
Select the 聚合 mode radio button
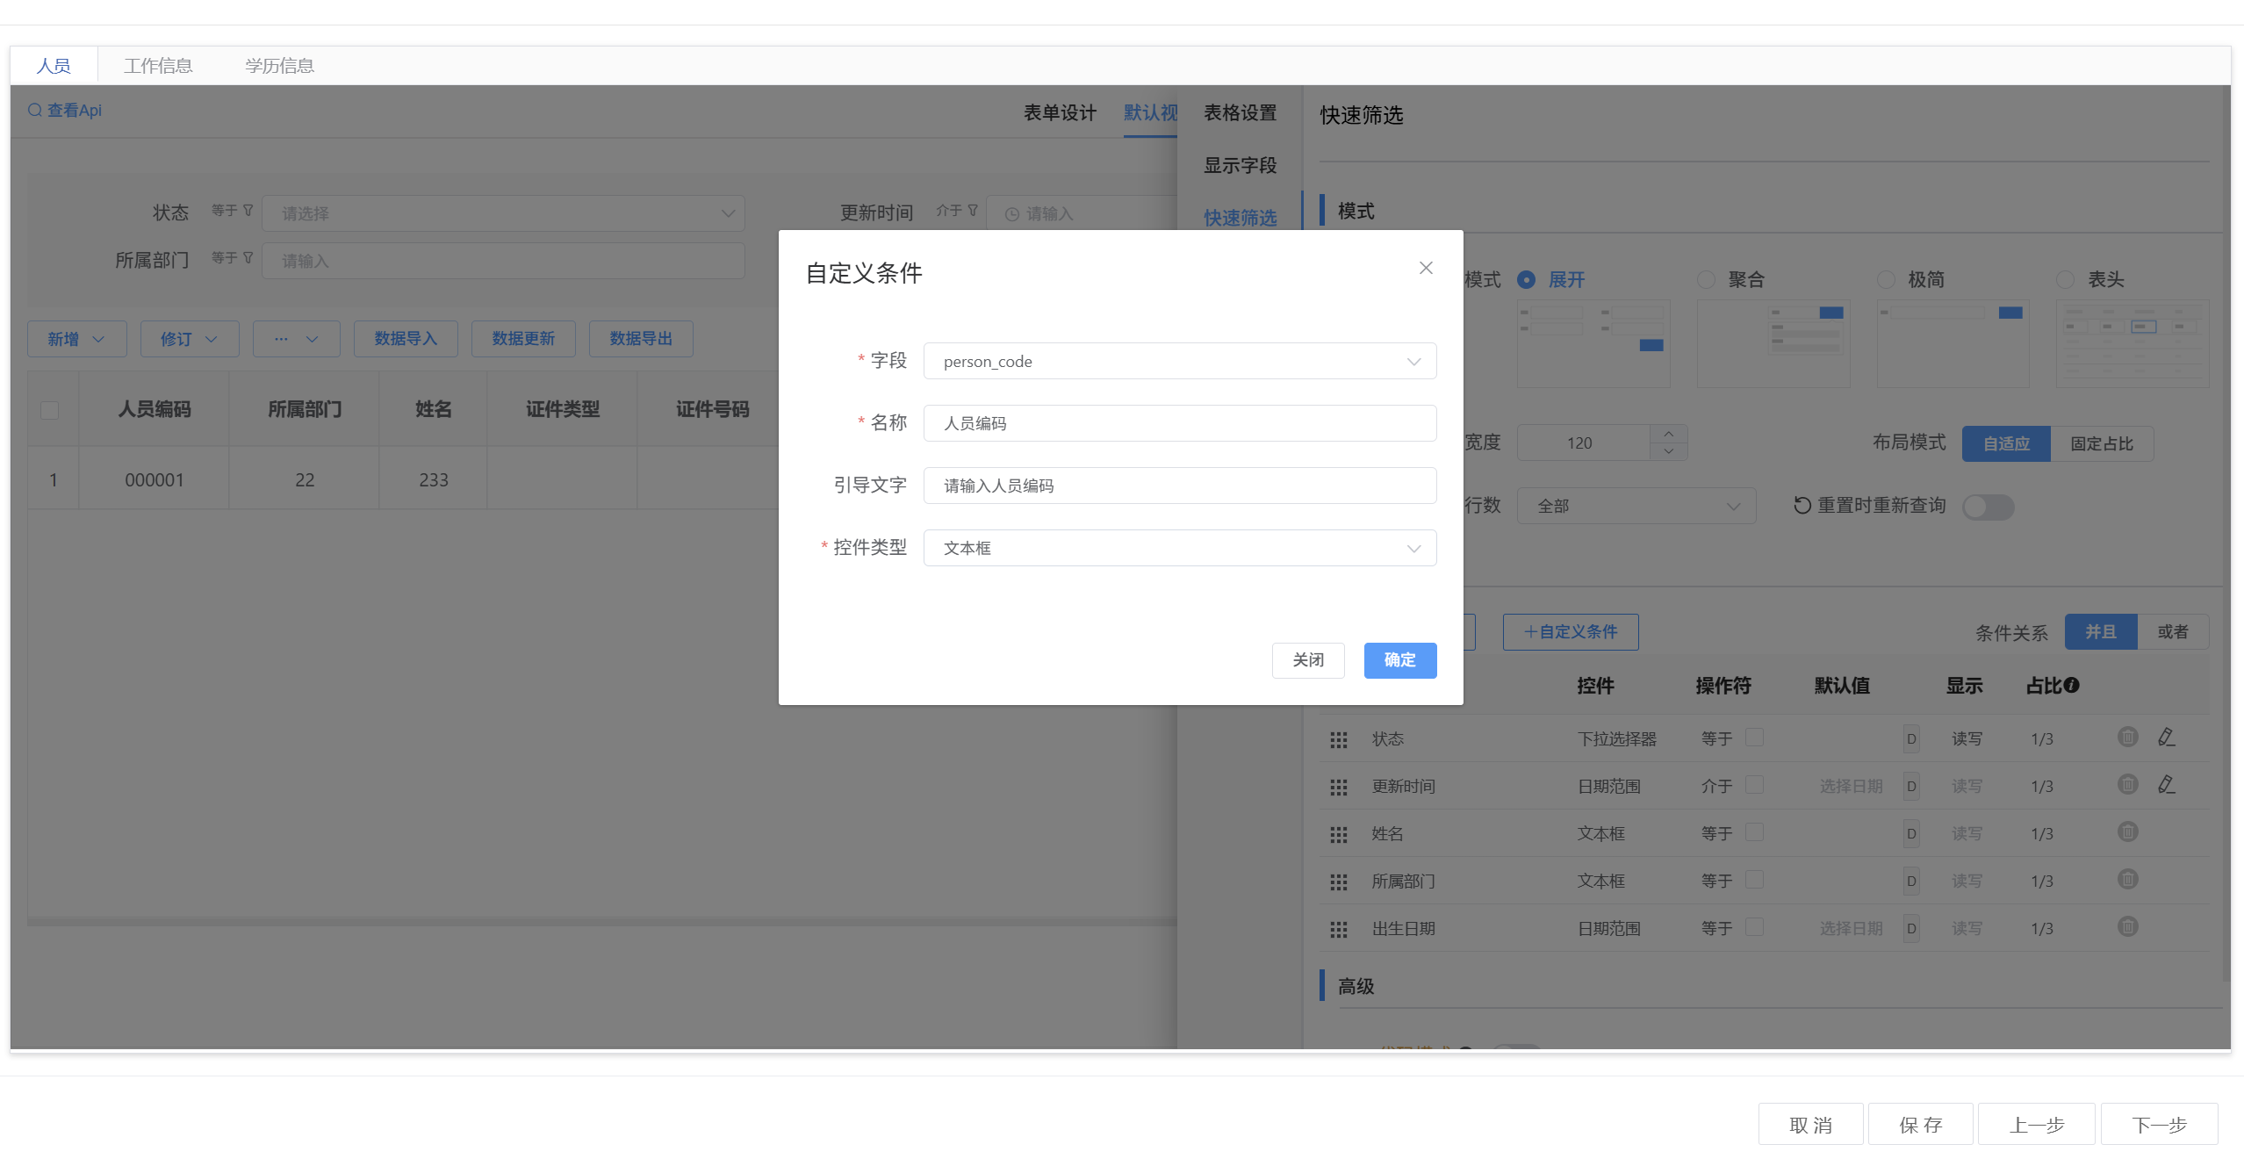(1706, 280)
